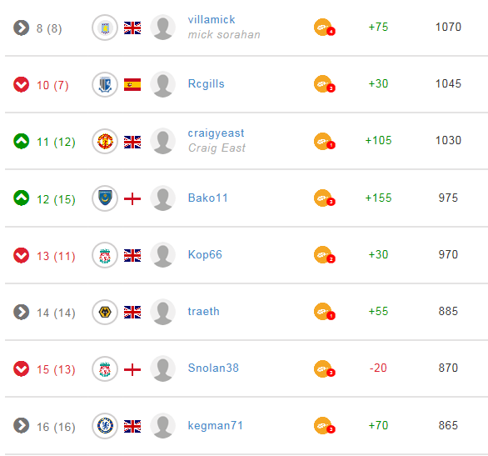
Task: Click the Portsmouth crest next to Bako11
Action: coord(105,198)
